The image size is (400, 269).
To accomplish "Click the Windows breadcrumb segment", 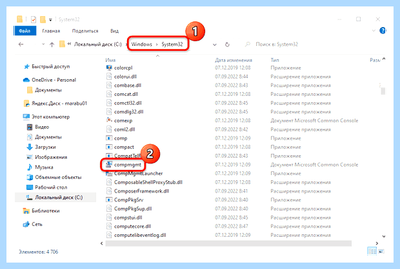I will click(x=141, y=44).
